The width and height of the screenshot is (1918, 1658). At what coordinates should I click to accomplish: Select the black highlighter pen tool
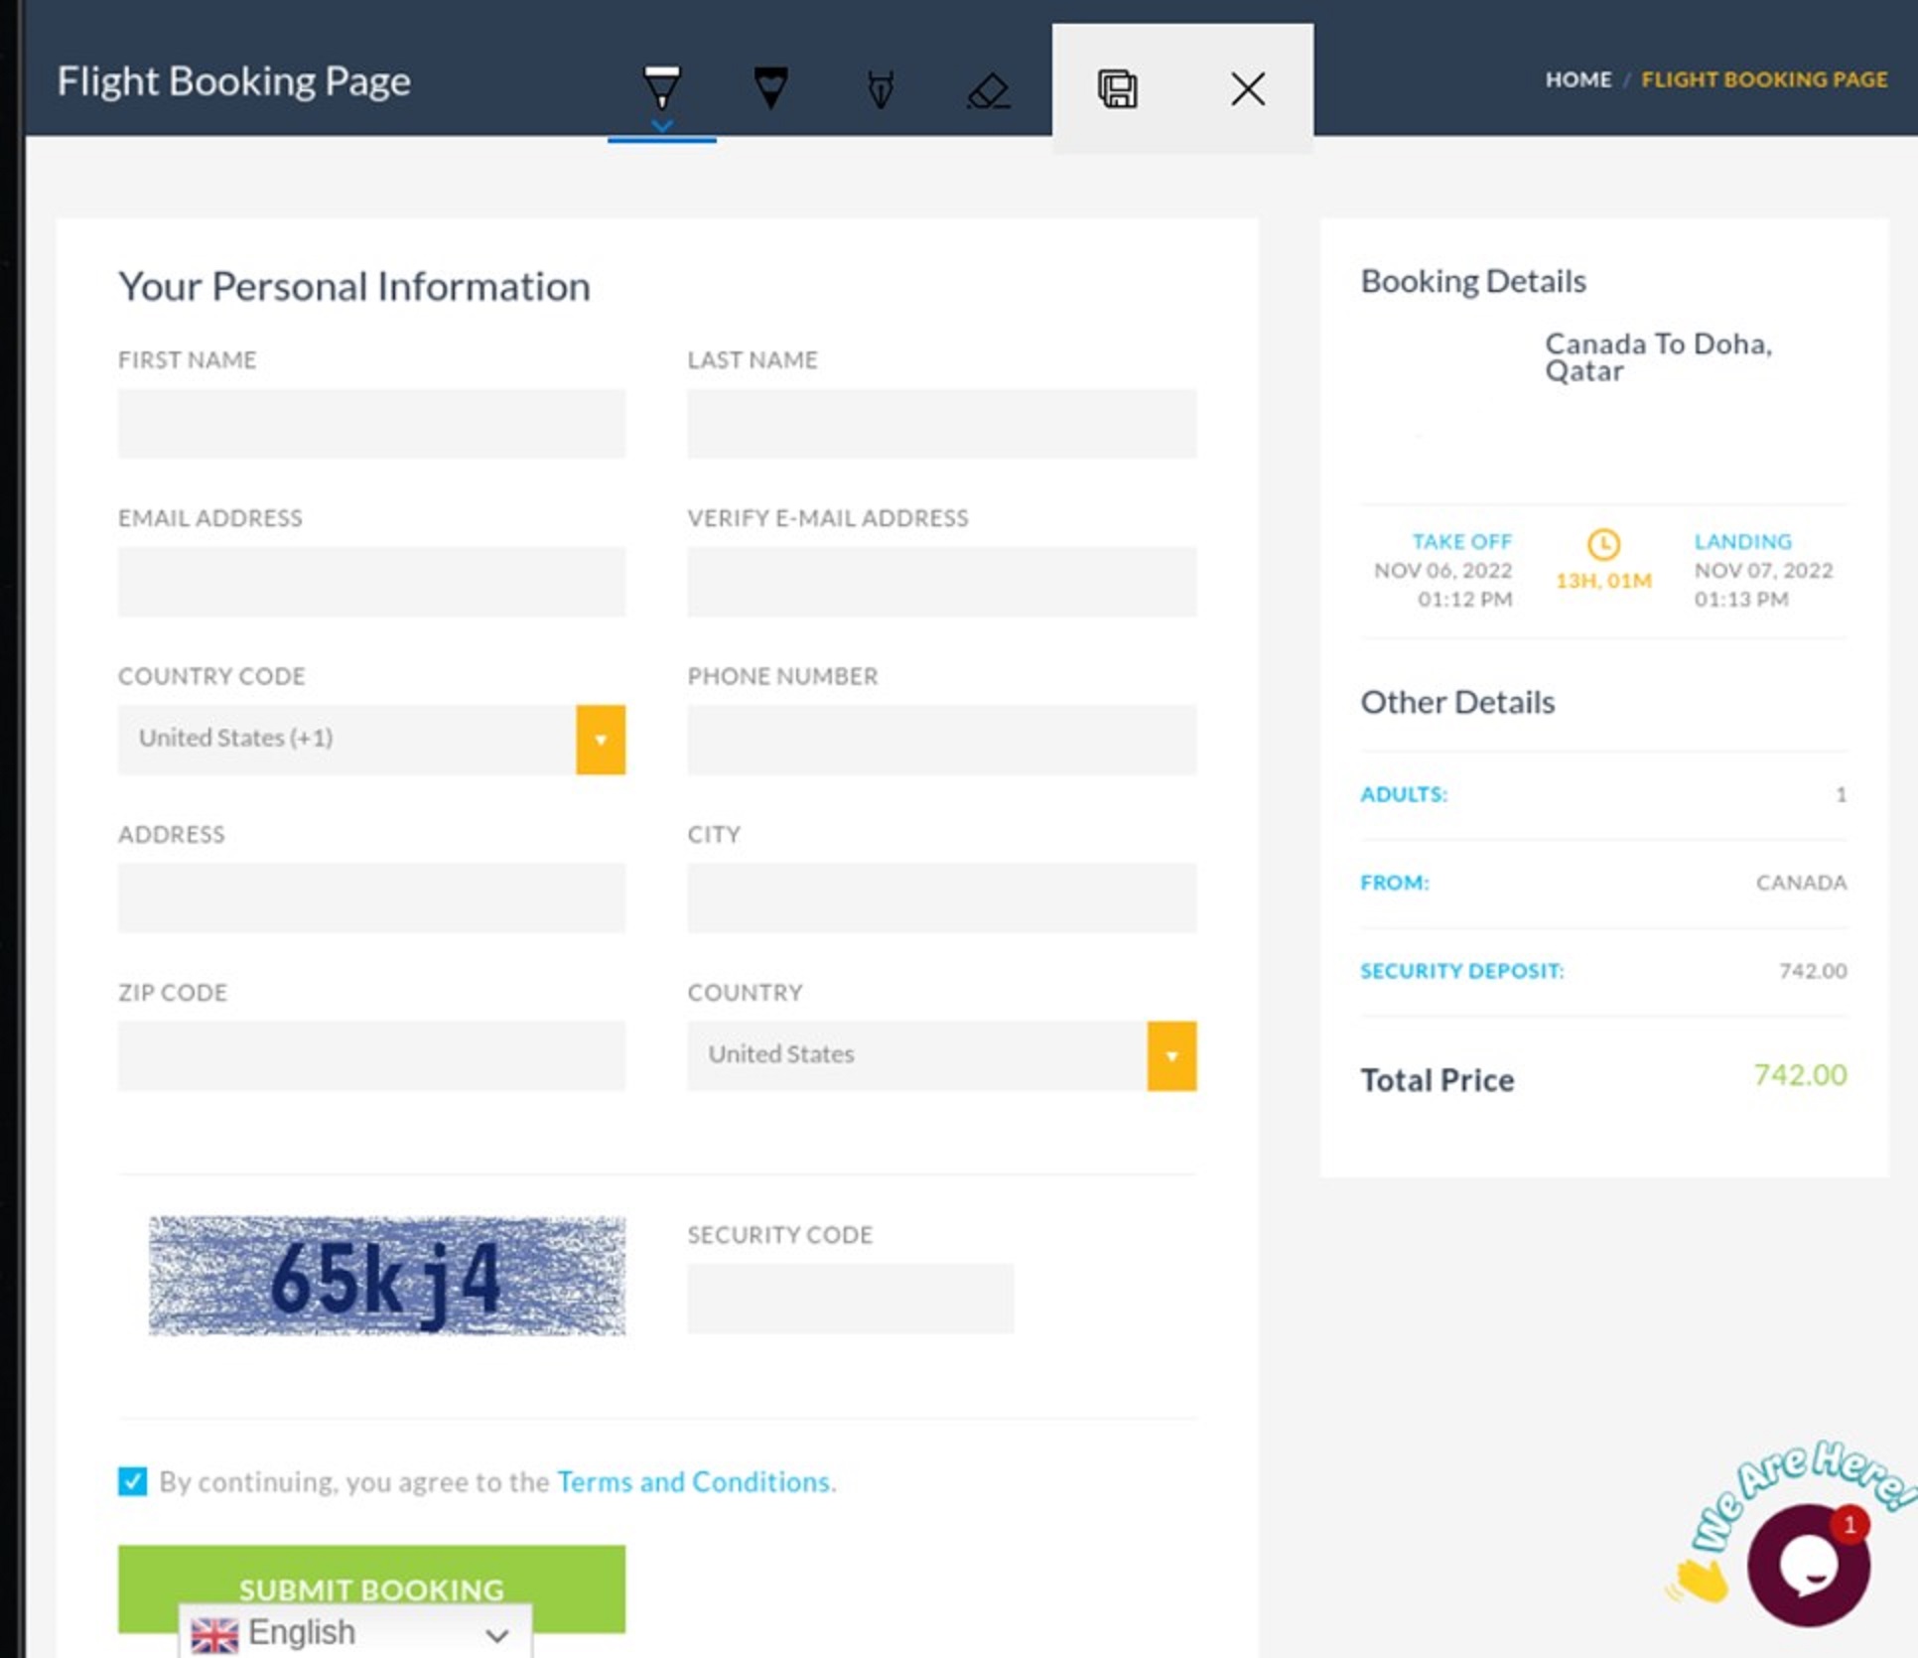pos(770,87)
